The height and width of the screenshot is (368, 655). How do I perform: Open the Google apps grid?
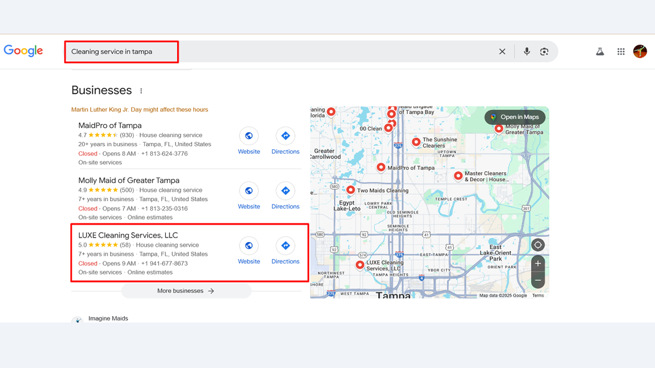tap(621, 52)
